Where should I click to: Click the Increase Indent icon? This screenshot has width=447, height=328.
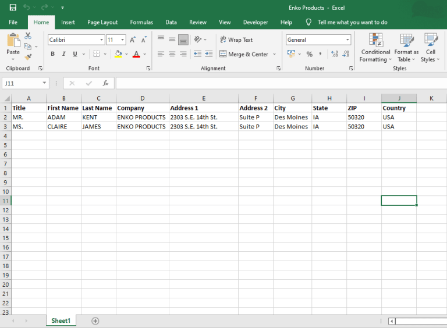[208, 54]
